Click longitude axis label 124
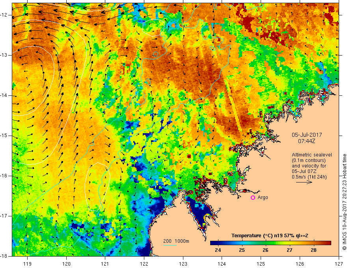The height and width of the screenshot is (268, 347). point(222,264)
